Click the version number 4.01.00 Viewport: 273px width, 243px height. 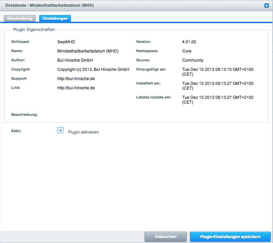(x=189, y=42)
